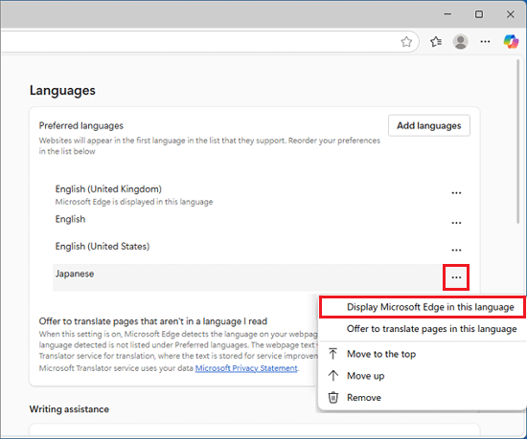The height and width of the screenshot is (439, 527).
Task: Open more options for Japanese
Action: (456, 277)
